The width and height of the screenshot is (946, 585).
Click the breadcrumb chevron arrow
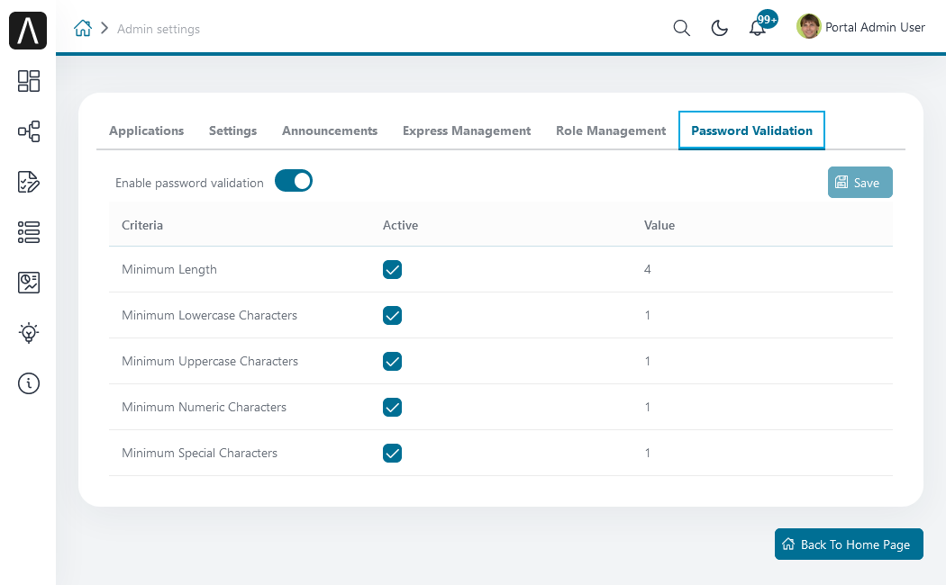(x=105, y=28)
